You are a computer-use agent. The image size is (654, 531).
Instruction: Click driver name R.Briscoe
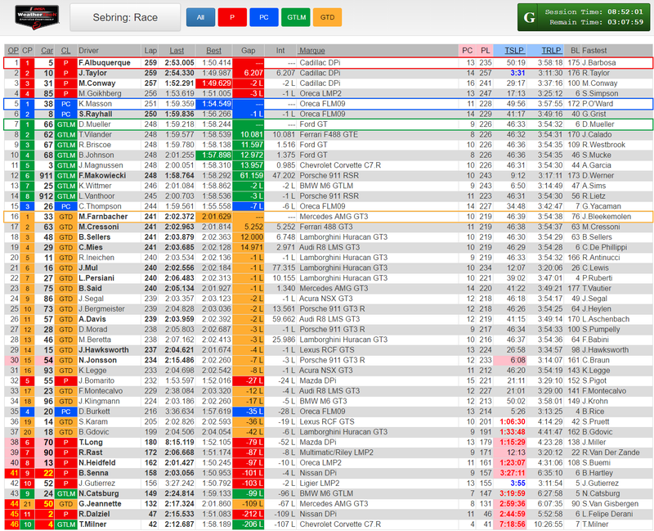pos(95,145)
